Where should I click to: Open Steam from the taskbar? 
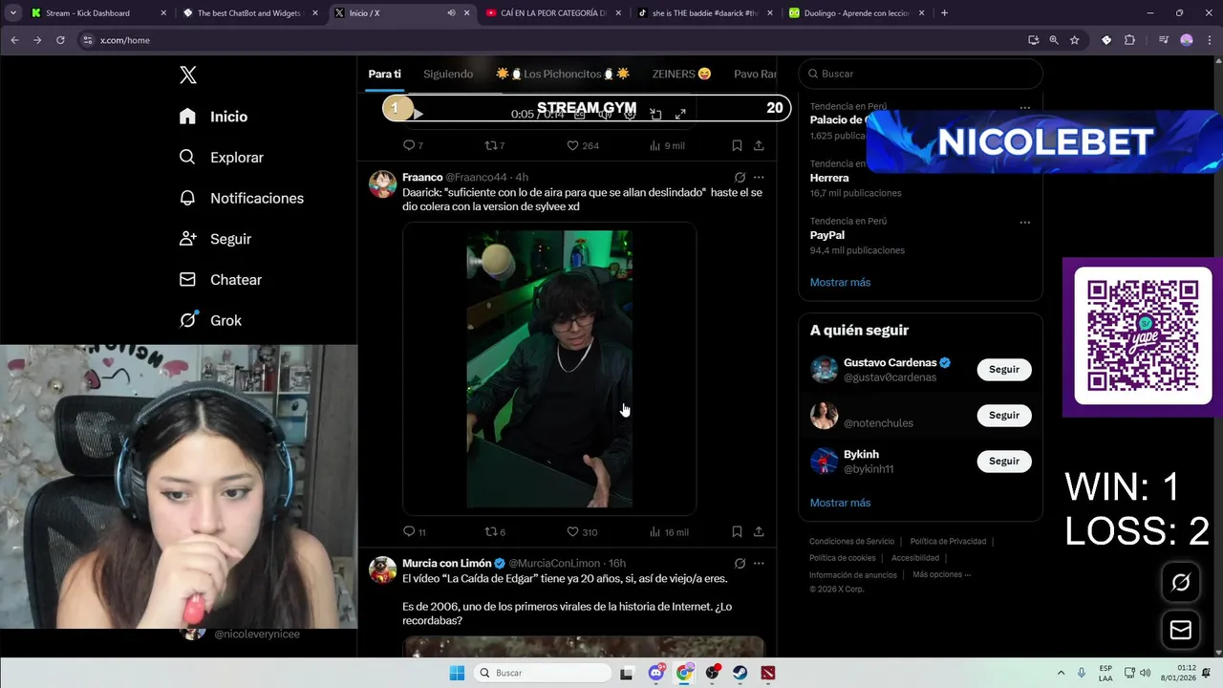point(740,673)
